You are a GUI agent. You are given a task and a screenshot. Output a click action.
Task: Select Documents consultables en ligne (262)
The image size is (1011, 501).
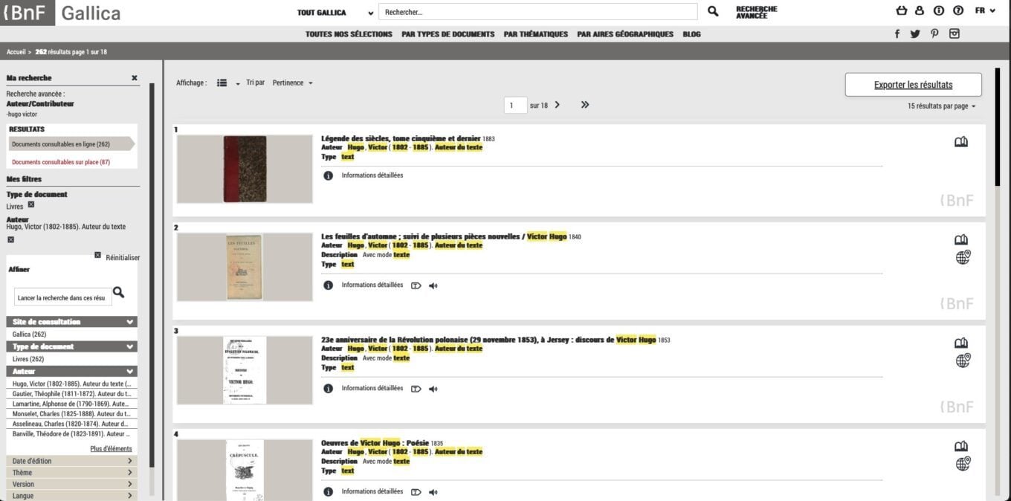71,144
